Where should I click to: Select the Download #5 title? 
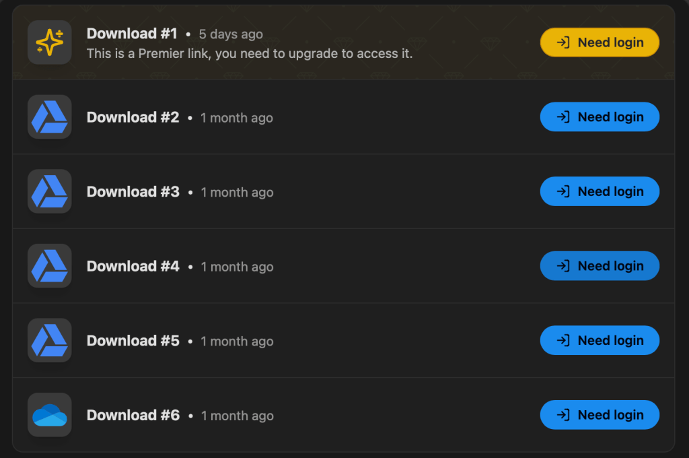pyautogui.click(x=133, y=341)
